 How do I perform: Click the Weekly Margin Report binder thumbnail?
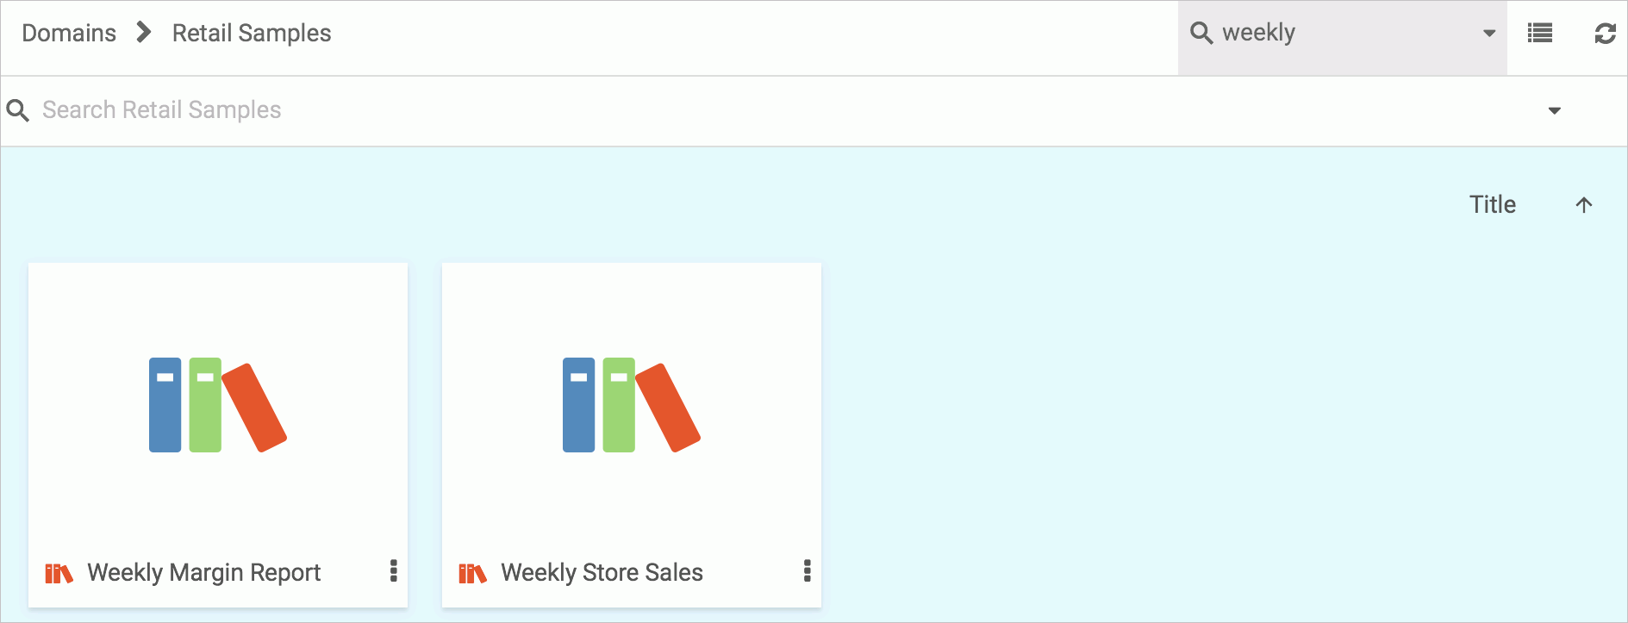[218, 405]
